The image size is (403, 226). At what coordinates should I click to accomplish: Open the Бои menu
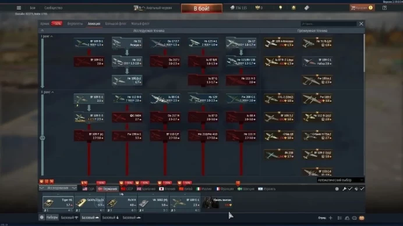33,8
